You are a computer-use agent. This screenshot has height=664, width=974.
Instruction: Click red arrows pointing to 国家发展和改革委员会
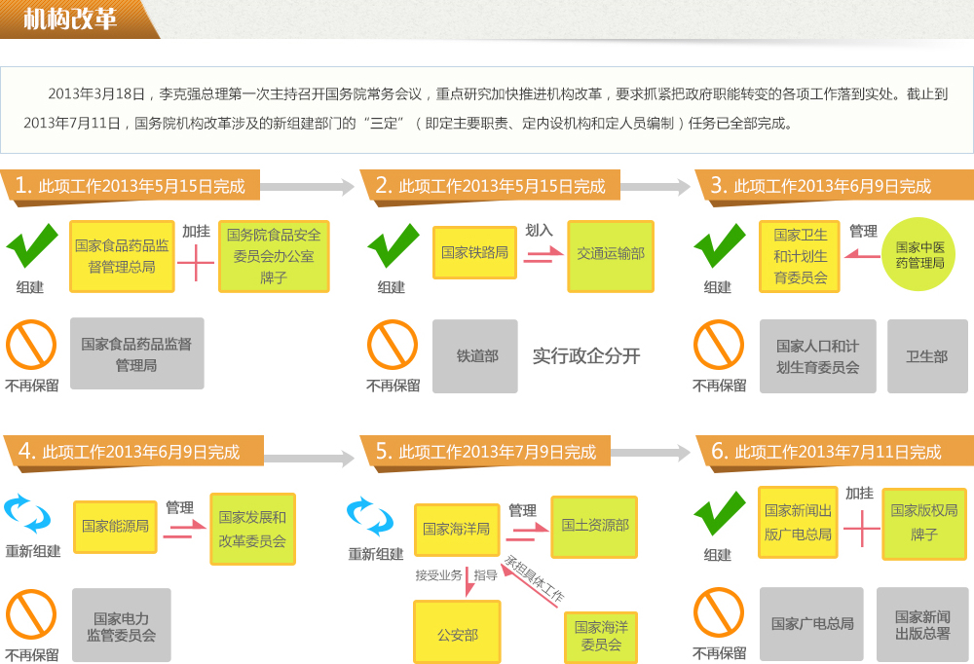click(184, 529)
